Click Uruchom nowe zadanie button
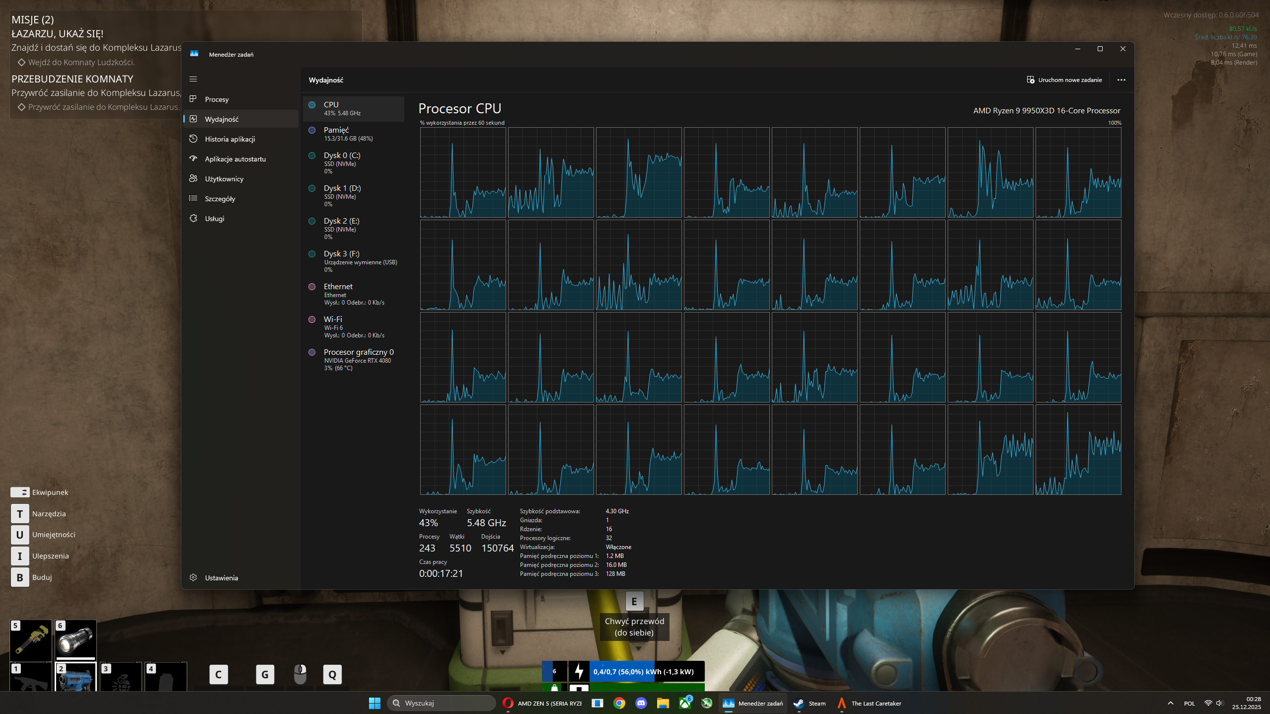The image size is (1270, 714). [x=1064, y=80]
